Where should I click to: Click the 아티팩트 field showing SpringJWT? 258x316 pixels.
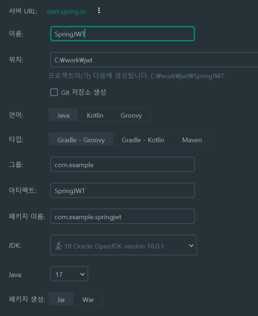122,190
